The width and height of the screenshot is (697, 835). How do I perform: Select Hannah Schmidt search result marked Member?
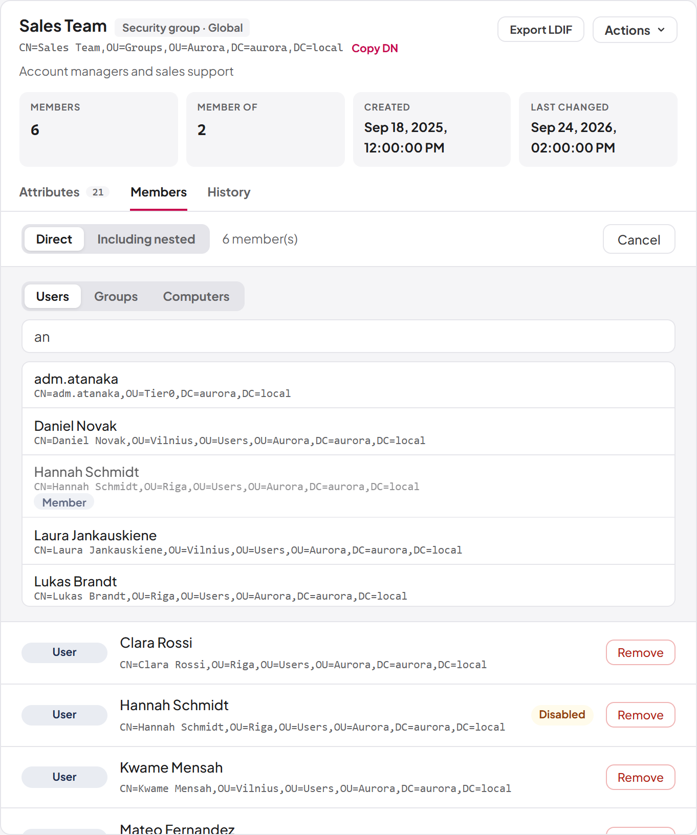tap(348, 487)
